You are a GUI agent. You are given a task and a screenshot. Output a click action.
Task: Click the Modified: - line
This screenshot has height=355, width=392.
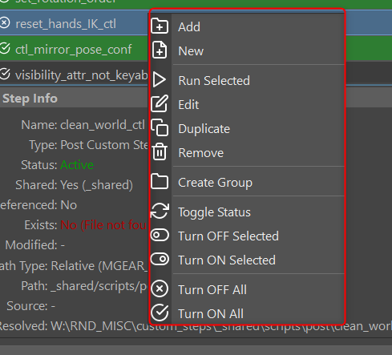tap(35, 245)
